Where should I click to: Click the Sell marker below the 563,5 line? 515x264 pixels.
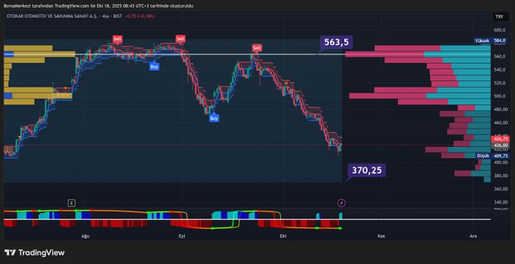coord(257,48)
